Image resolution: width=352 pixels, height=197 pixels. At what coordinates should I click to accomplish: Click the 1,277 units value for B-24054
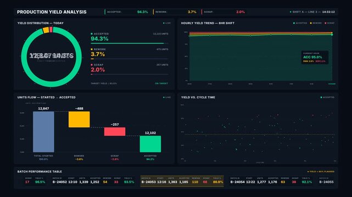(x=261, y=182)
